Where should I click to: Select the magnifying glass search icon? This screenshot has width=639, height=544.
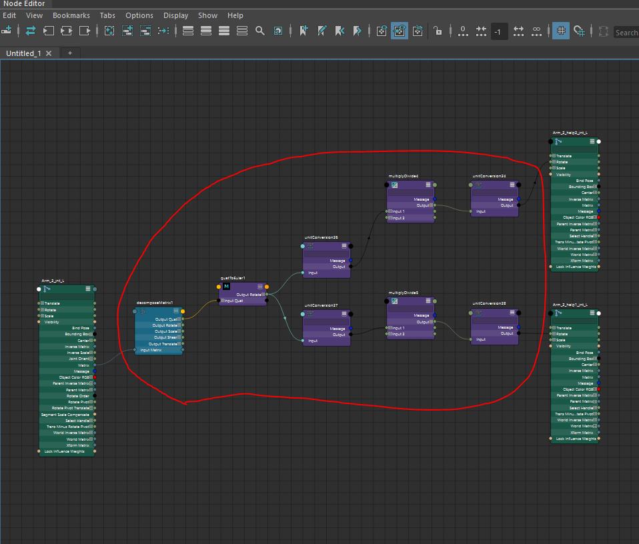pos(260,31)
